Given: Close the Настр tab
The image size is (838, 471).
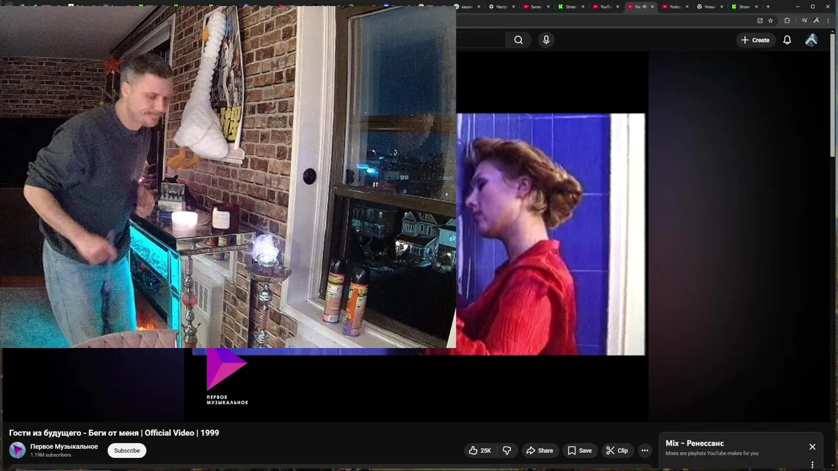Looking at the screenshot, I should pyautogui.click(x=513, y=7).
